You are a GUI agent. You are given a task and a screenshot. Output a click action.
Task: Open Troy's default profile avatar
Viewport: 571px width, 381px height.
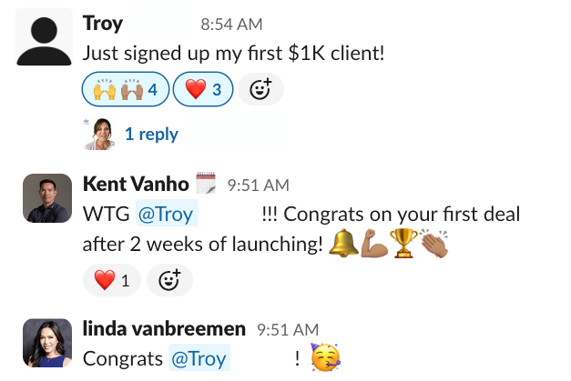pos(44,37)
